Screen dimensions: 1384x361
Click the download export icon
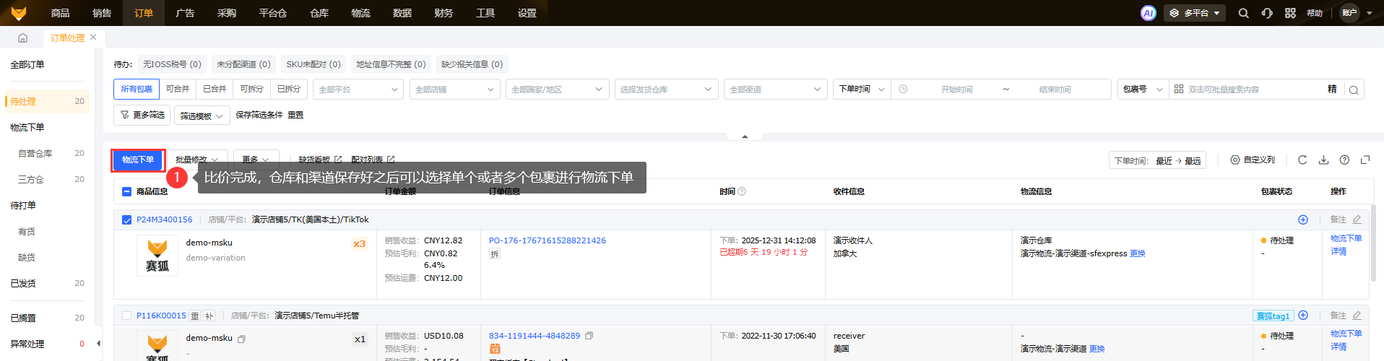point(1323,160)
